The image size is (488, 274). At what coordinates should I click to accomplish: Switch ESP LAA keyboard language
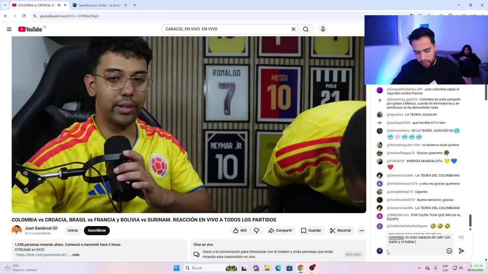click(445, 268)
